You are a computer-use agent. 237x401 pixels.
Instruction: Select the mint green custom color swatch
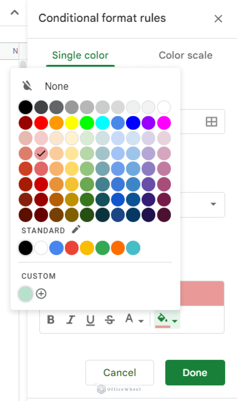[x=26, y=294]
